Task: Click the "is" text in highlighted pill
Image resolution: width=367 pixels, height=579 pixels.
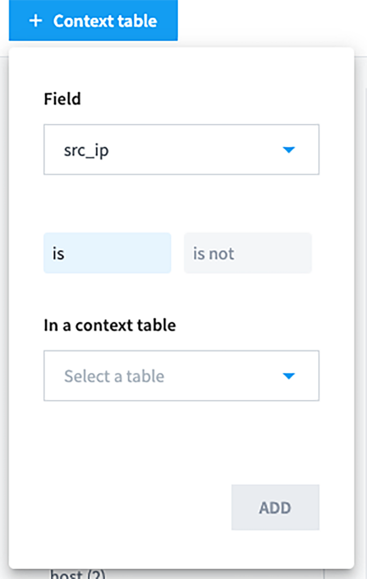Action: point(58,254)
